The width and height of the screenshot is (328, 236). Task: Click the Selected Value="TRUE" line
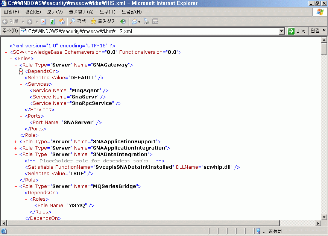point(59,174)
